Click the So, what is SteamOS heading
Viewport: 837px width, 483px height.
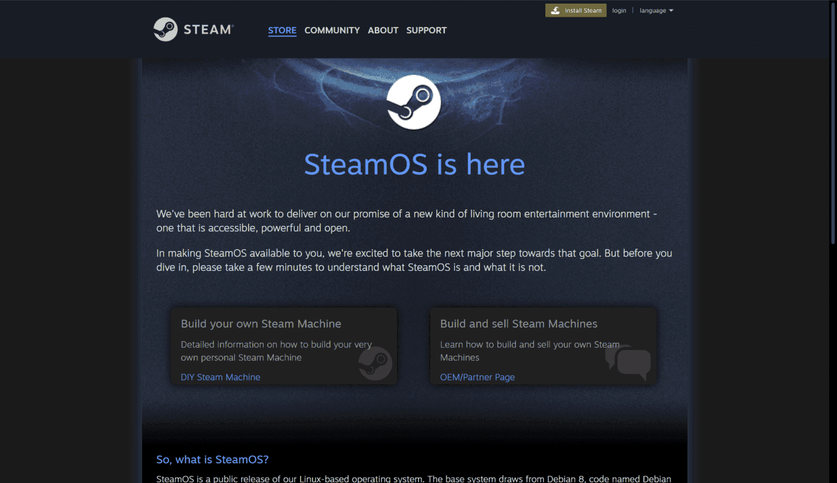[x=212, y=459]
